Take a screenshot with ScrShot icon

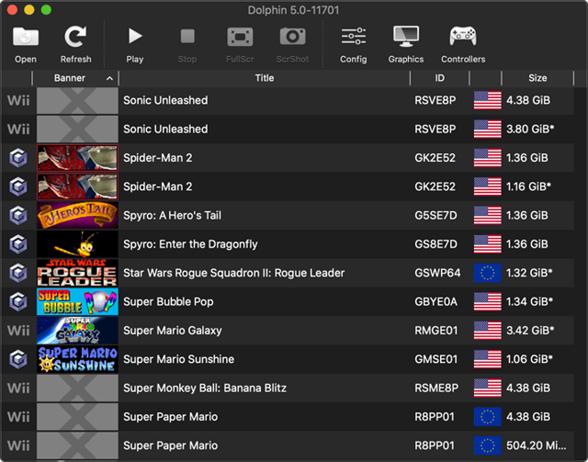(x=292, y=37)
